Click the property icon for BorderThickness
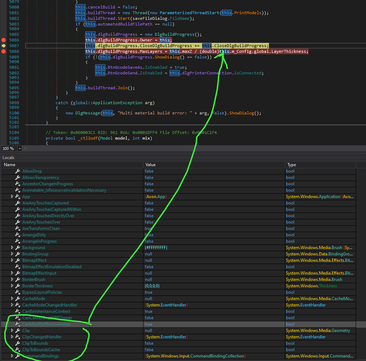Viewport: 366px width, 361px height. coord(17,286)
